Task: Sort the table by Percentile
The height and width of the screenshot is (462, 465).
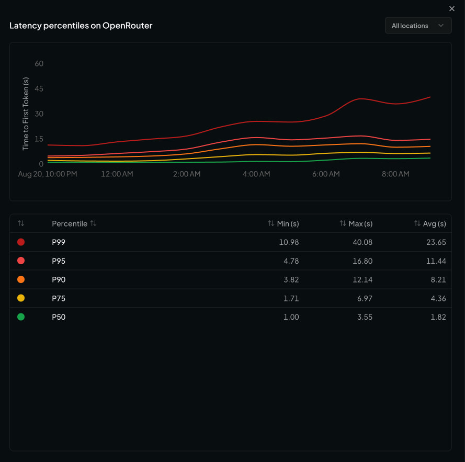Action: pyautogui.click(x=74, y=223)
